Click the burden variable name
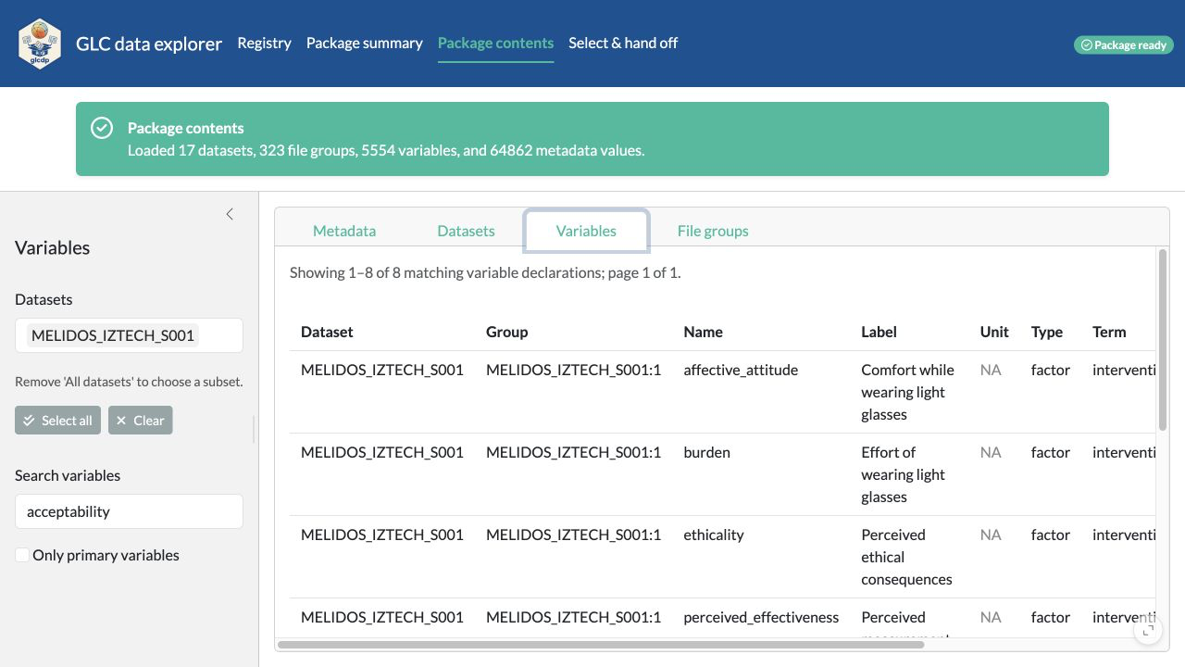1185x667 pixels. (x=706, y=452)
